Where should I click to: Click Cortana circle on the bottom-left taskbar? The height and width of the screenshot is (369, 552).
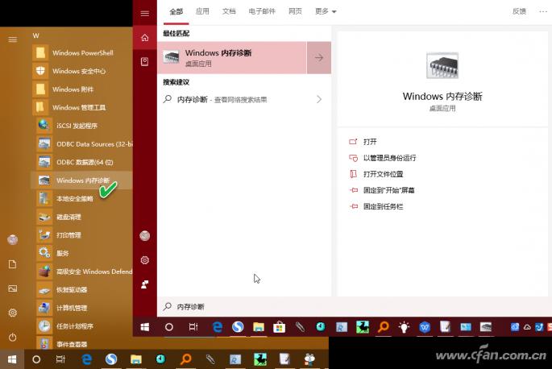(x=36, y=359)
